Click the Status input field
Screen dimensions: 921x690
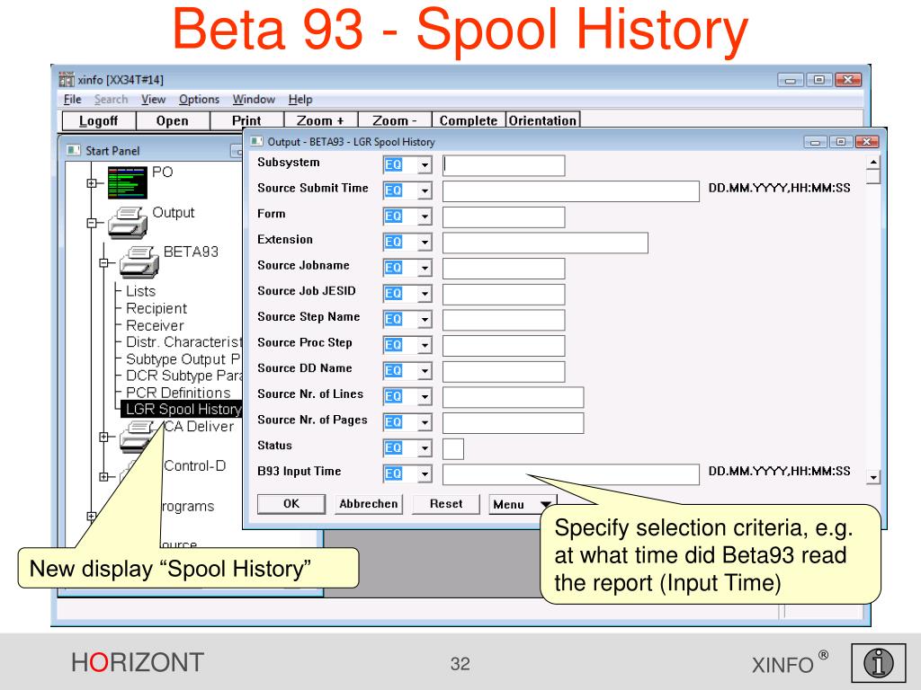tap(453, 449)
